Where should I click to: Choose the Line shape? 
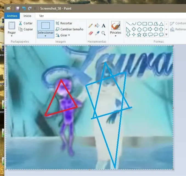click(x=128, y=24)
